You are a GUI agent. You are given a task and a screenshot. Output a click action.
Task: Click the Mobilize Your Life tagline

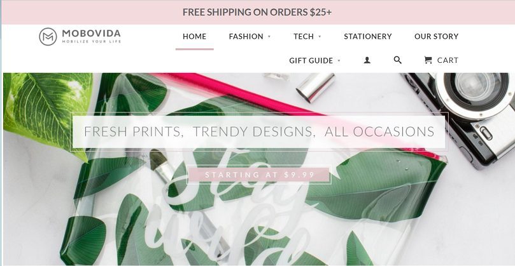[92, 42]
